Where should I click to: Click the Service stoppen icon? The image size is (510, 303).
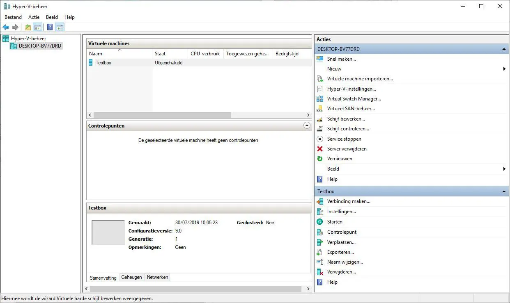pos(320,139)
